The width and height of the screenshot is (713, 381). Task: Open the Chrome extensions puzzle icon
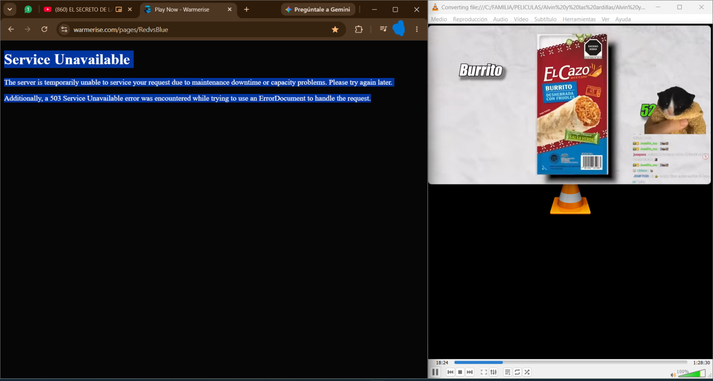pos(359,29)
